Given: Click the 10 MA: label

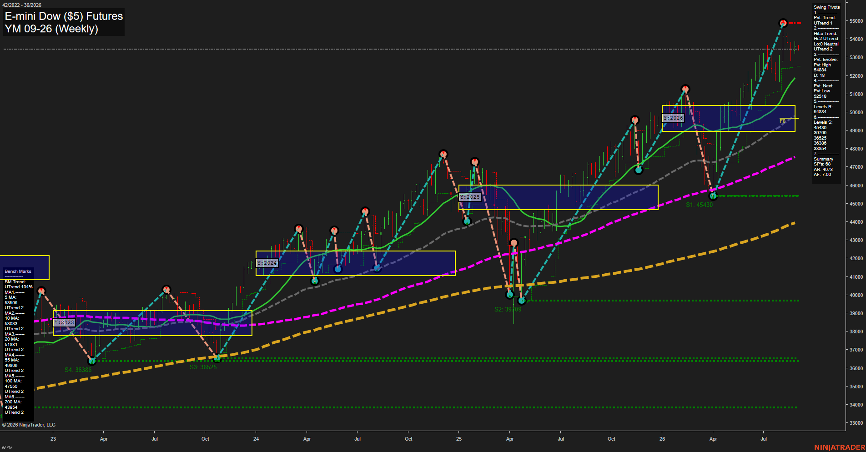Looking at the screenshot, I should pyautogui.click(x=12, y=318).
